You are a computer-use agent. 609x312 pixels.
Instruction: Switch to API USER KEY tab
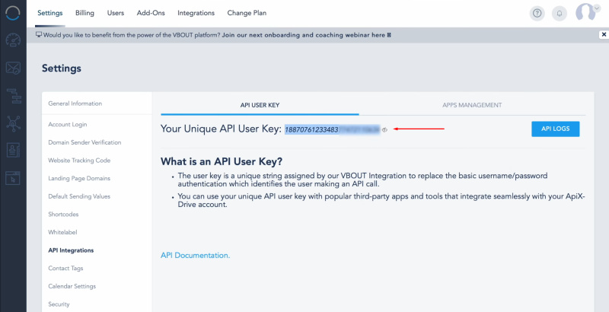point(260,105)
